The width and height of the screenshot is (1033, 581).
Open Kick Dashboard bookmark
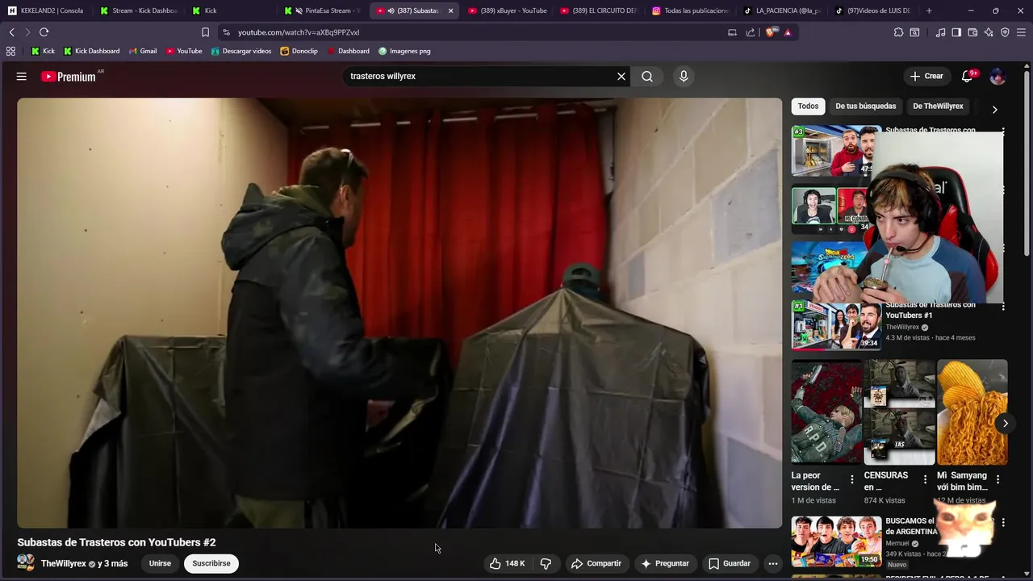(x=91, y=51)
